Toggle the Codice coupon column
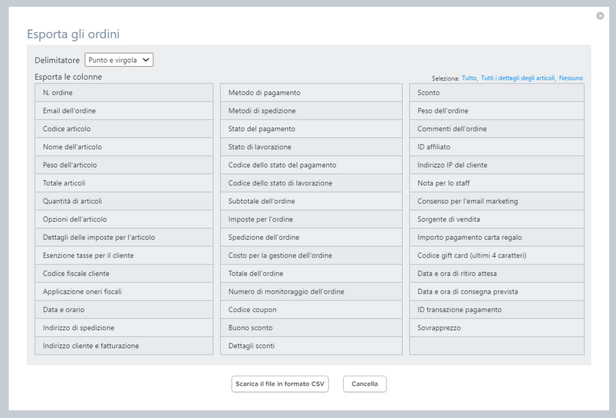 coord(311,310)
